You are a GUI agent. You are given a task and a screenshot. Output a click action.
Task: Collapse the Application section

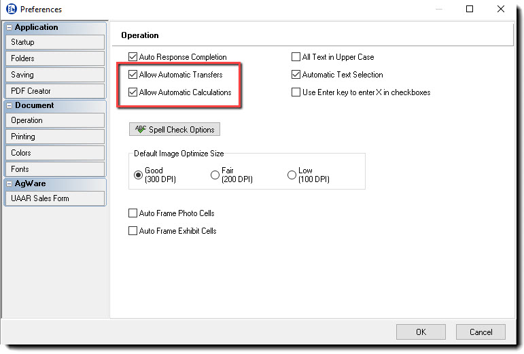(x=10, y=28)
